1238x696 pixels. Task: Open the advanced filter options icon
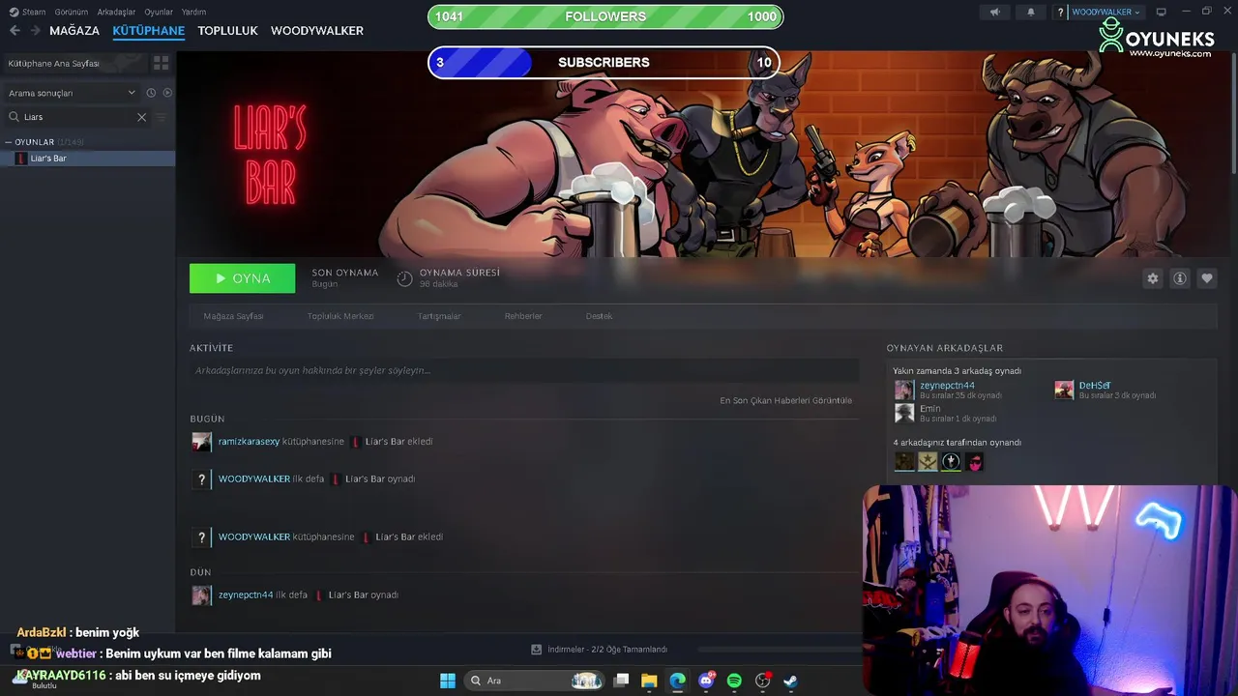(162, 117)
